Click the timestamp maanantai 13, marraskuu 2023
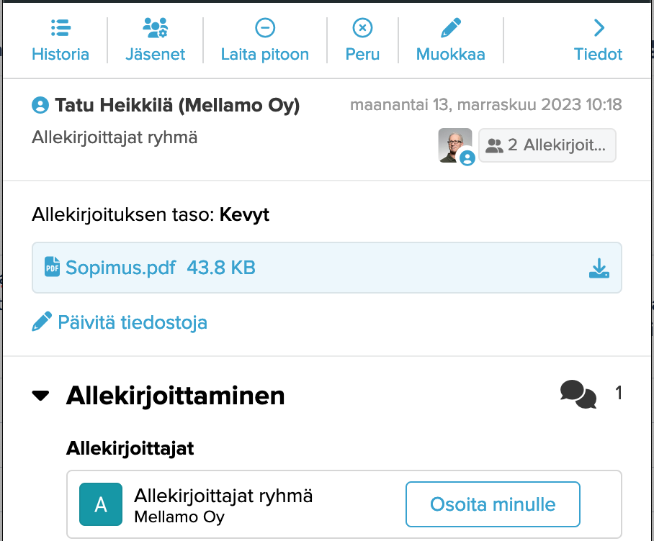The width and height of the screenshot is (654, 541). click(x=486, y=104)
